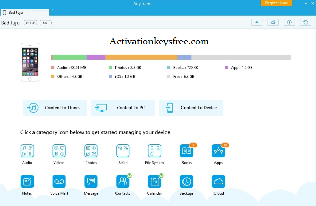Open settings via gear icon

[273, 22]
